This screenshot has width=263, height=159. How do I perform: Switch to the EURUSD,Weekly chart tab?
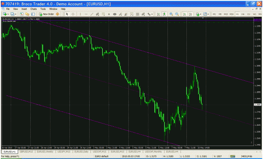coord(45,151)
